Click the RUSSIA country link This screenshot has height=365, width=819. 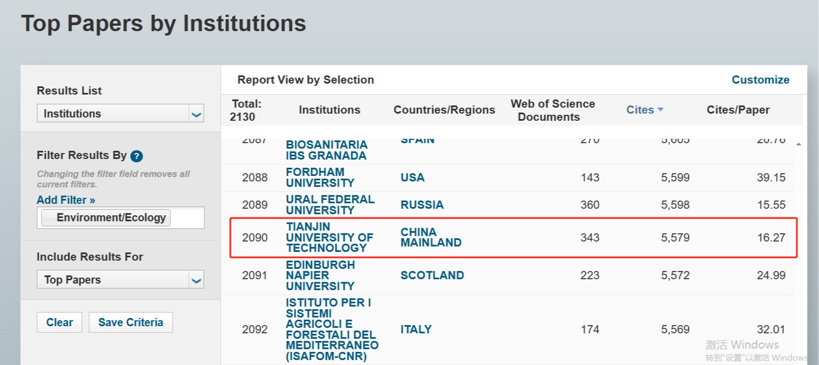pos(422,205)
